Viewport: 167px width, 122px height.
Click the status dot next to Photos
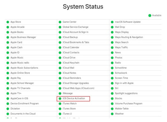(112, 58)
